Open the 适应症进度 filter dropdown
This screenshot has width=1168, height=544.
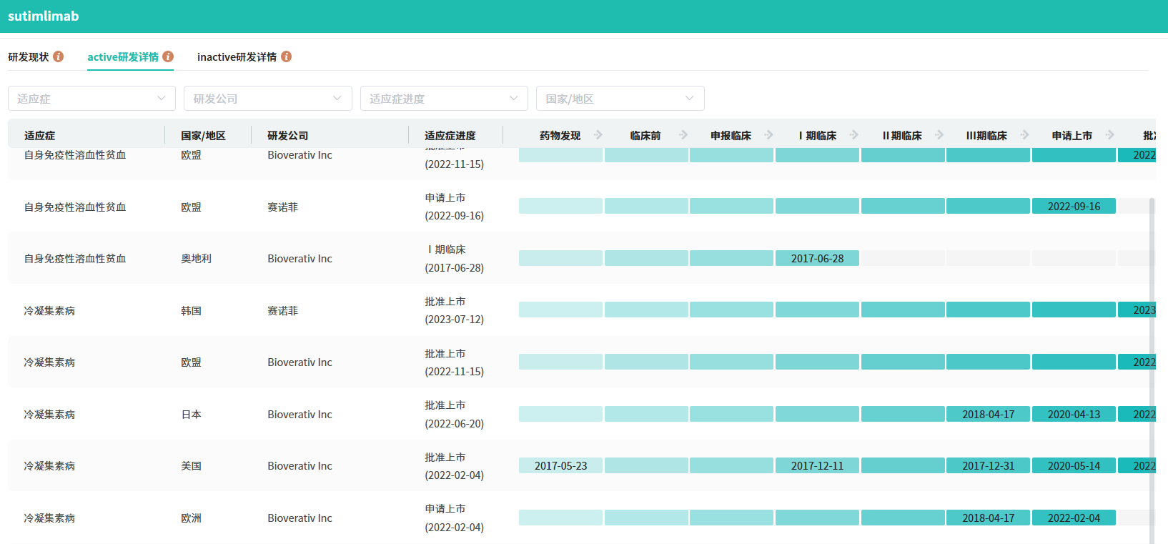pyautogui.click(x=444, y=99)
